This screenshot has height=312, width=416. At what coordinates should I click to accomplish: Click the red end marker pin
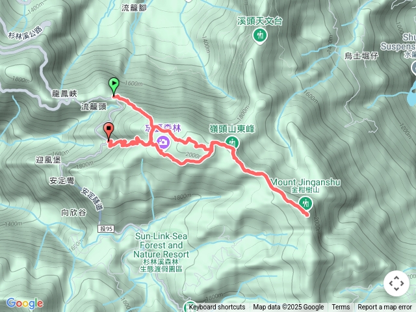(x=109, y=131)
